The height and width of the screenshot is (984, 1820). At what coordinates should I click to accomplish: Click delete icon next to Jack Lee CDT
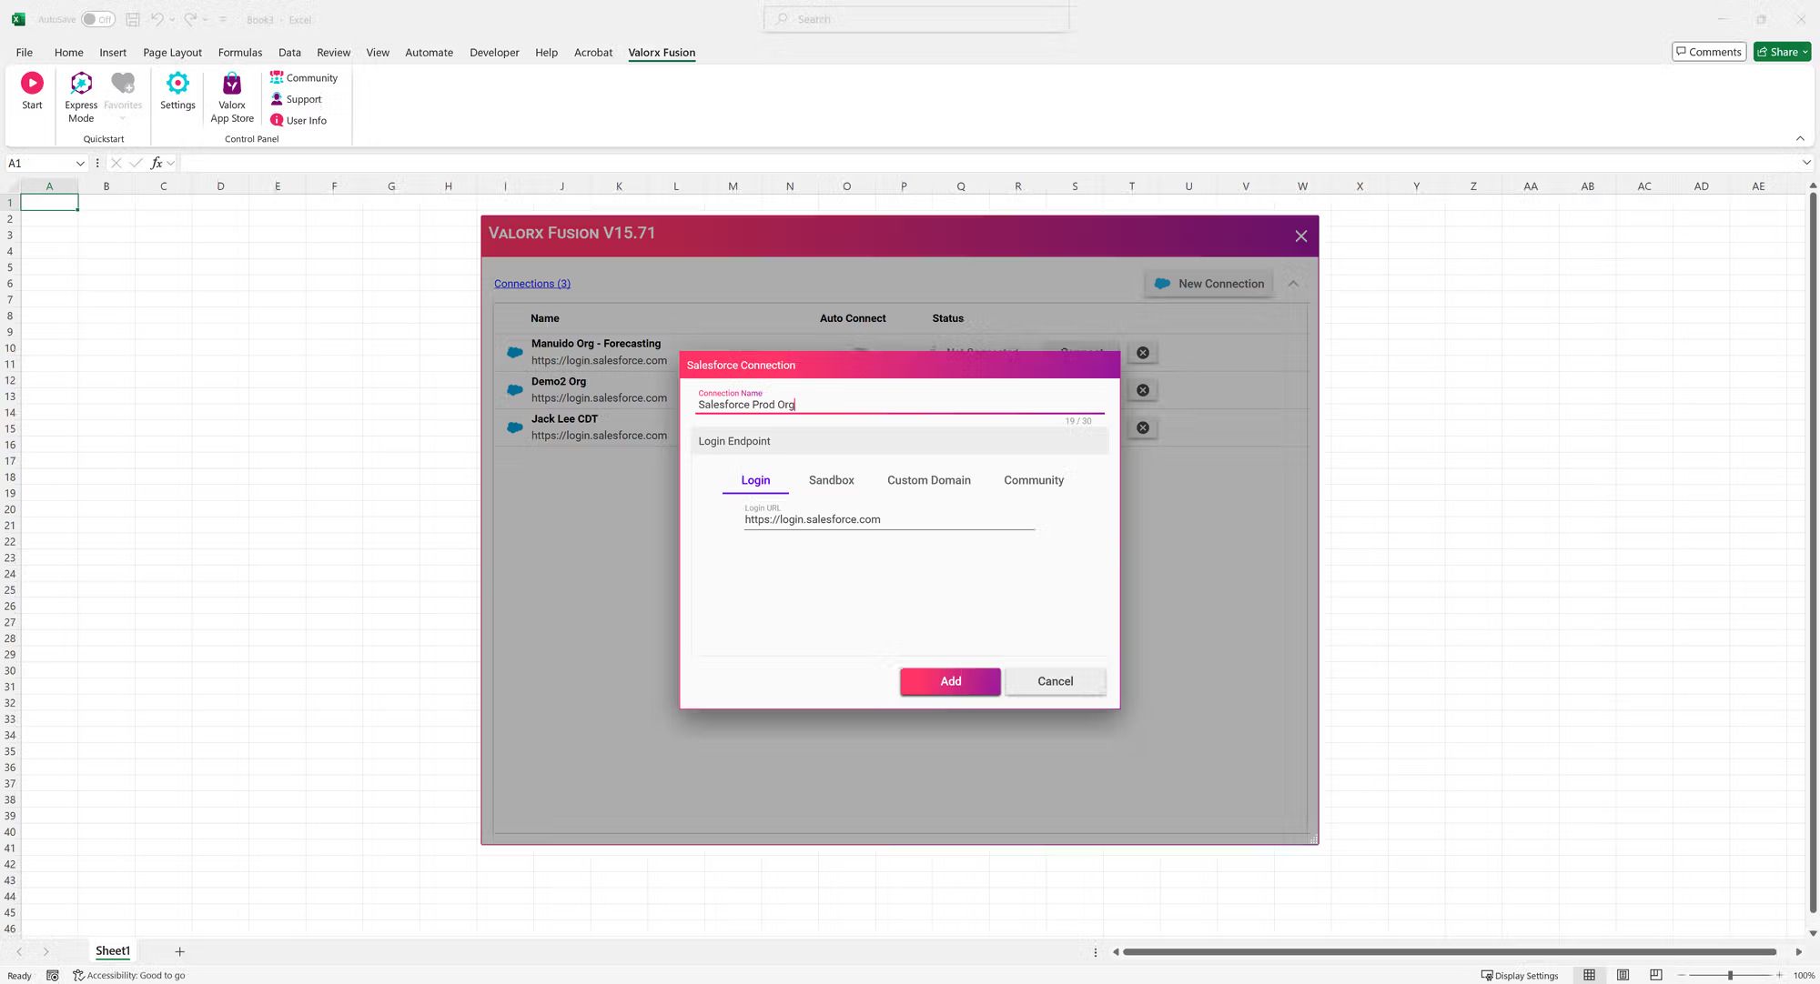click(1142, 427)
